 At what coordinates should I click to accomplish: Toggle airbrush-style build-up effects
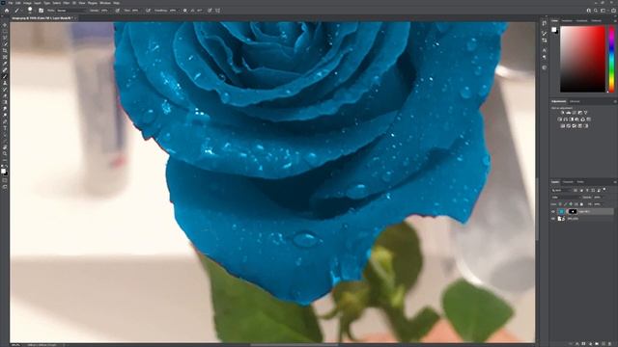pos(149,11)
